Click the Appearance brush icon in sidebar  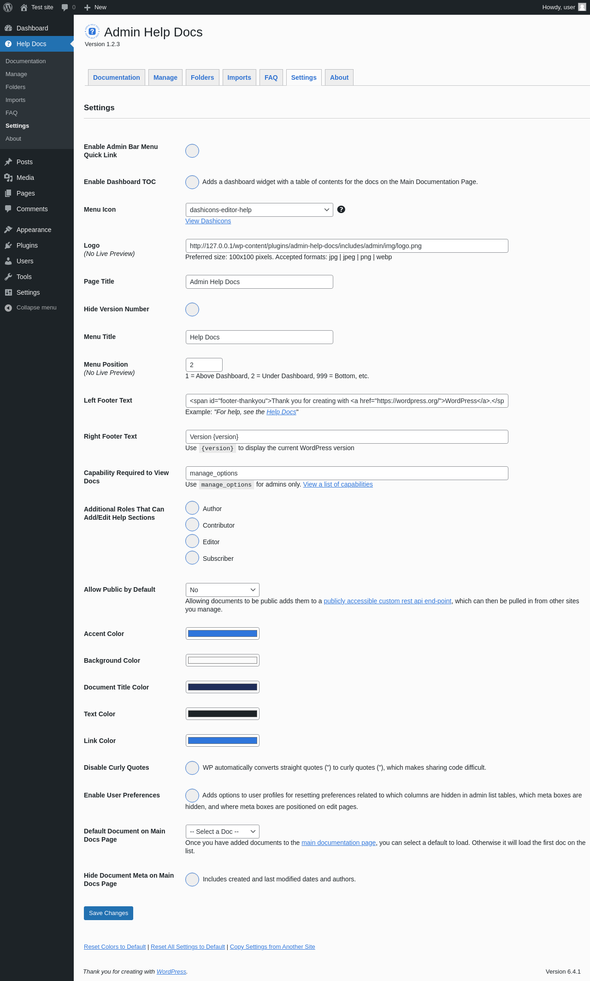click(8, 230)
